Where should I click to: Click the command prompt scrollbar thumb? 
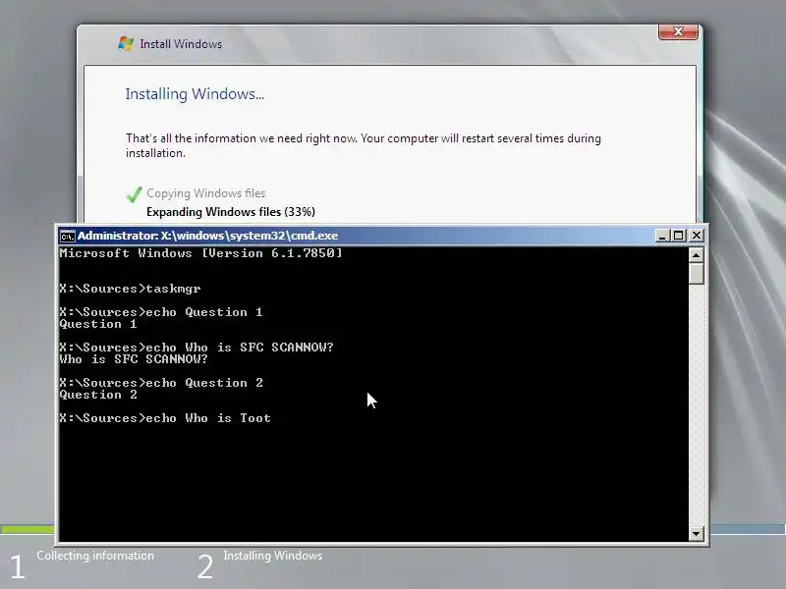[696, 274]
